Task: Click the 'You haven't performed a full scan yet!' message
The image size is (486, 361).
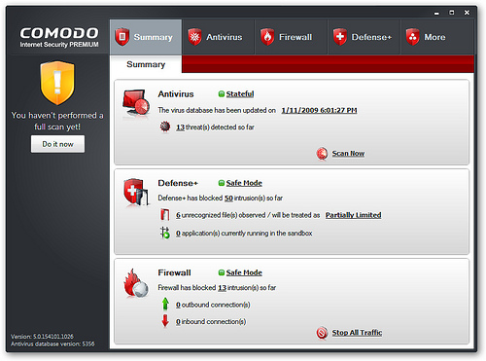Action: pyautogui.click(x=57, y=121)
